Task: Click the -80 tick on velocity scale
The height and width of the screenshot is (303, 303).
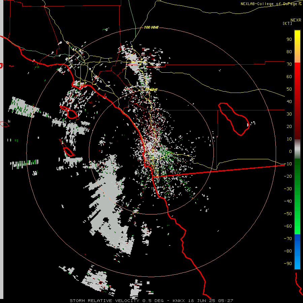Action: coord(288,251)
